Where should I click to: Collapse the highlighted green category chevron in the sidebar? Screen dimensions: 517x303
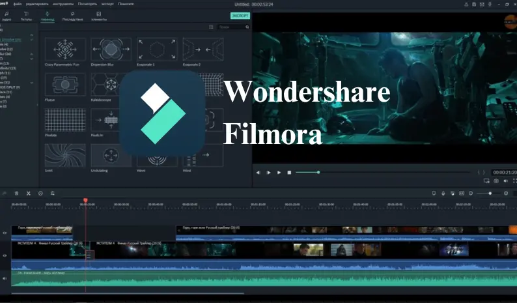(32, 40)
